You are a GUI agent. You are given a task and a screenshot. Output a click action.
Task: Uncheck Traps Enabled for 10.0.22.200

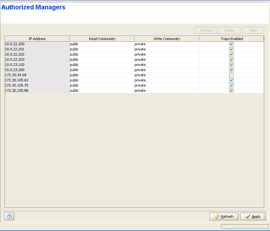point(231,44)
